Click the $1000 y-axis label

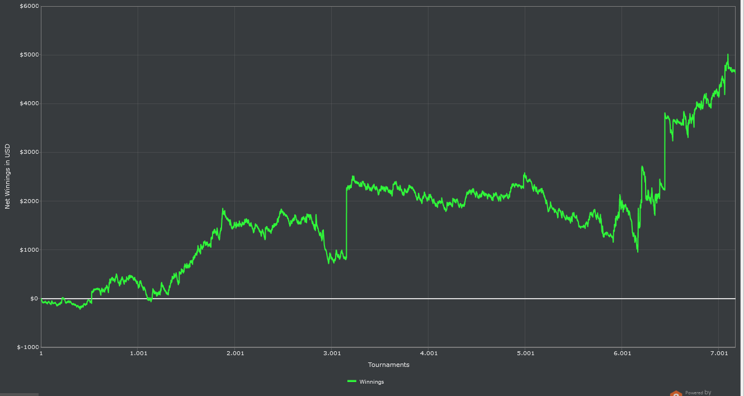point(29,249)
